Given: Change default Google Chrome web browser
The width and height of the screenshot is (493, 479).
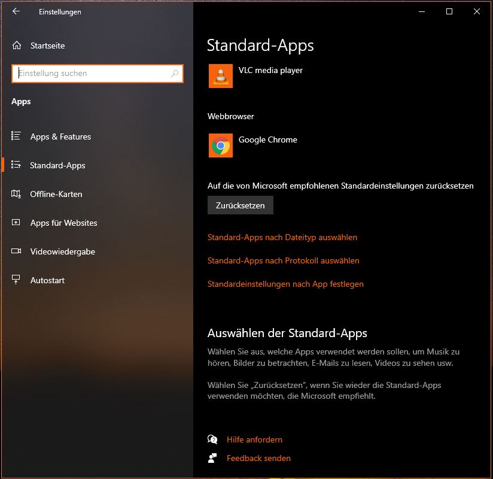Looking at the screenshot, I should tap(267, 140).
